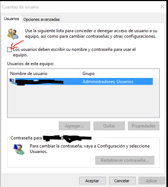Confirm with the Aceptar button
The height and width of the screenshot is (187, 168).
pyautogui.click(x=92, y=181)
